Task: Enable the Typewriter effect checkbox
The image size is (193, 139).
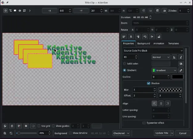Action: [x=144, y=123]
